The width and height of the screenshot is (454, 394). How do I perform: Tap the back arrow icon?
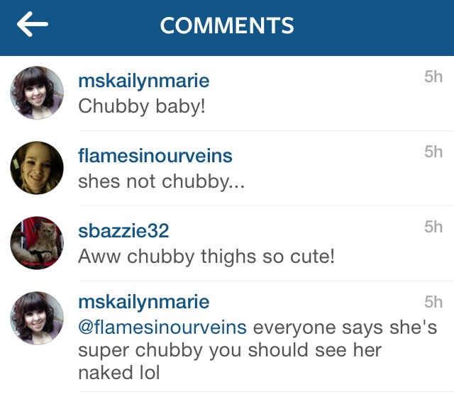(33, 24)
